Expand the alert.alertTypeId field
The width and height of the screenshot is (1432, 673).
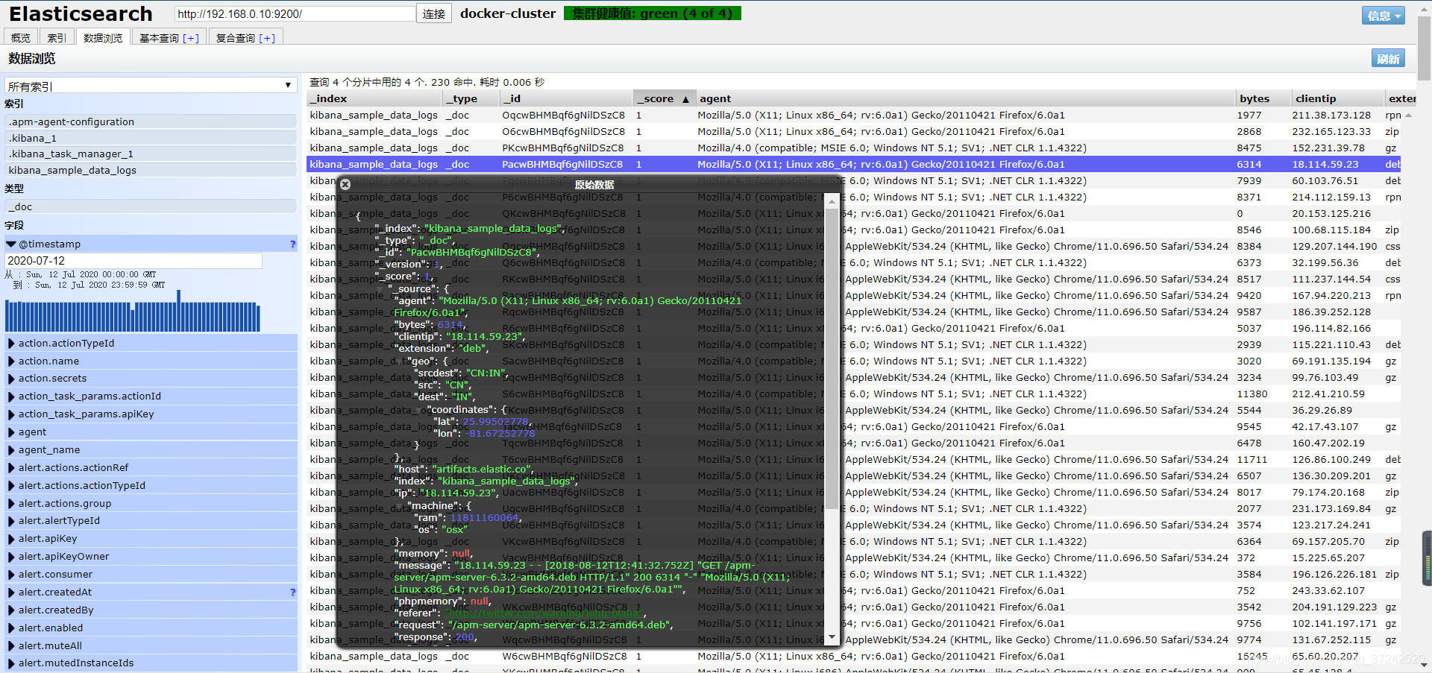pyautogui.click(x=11, y=521)
